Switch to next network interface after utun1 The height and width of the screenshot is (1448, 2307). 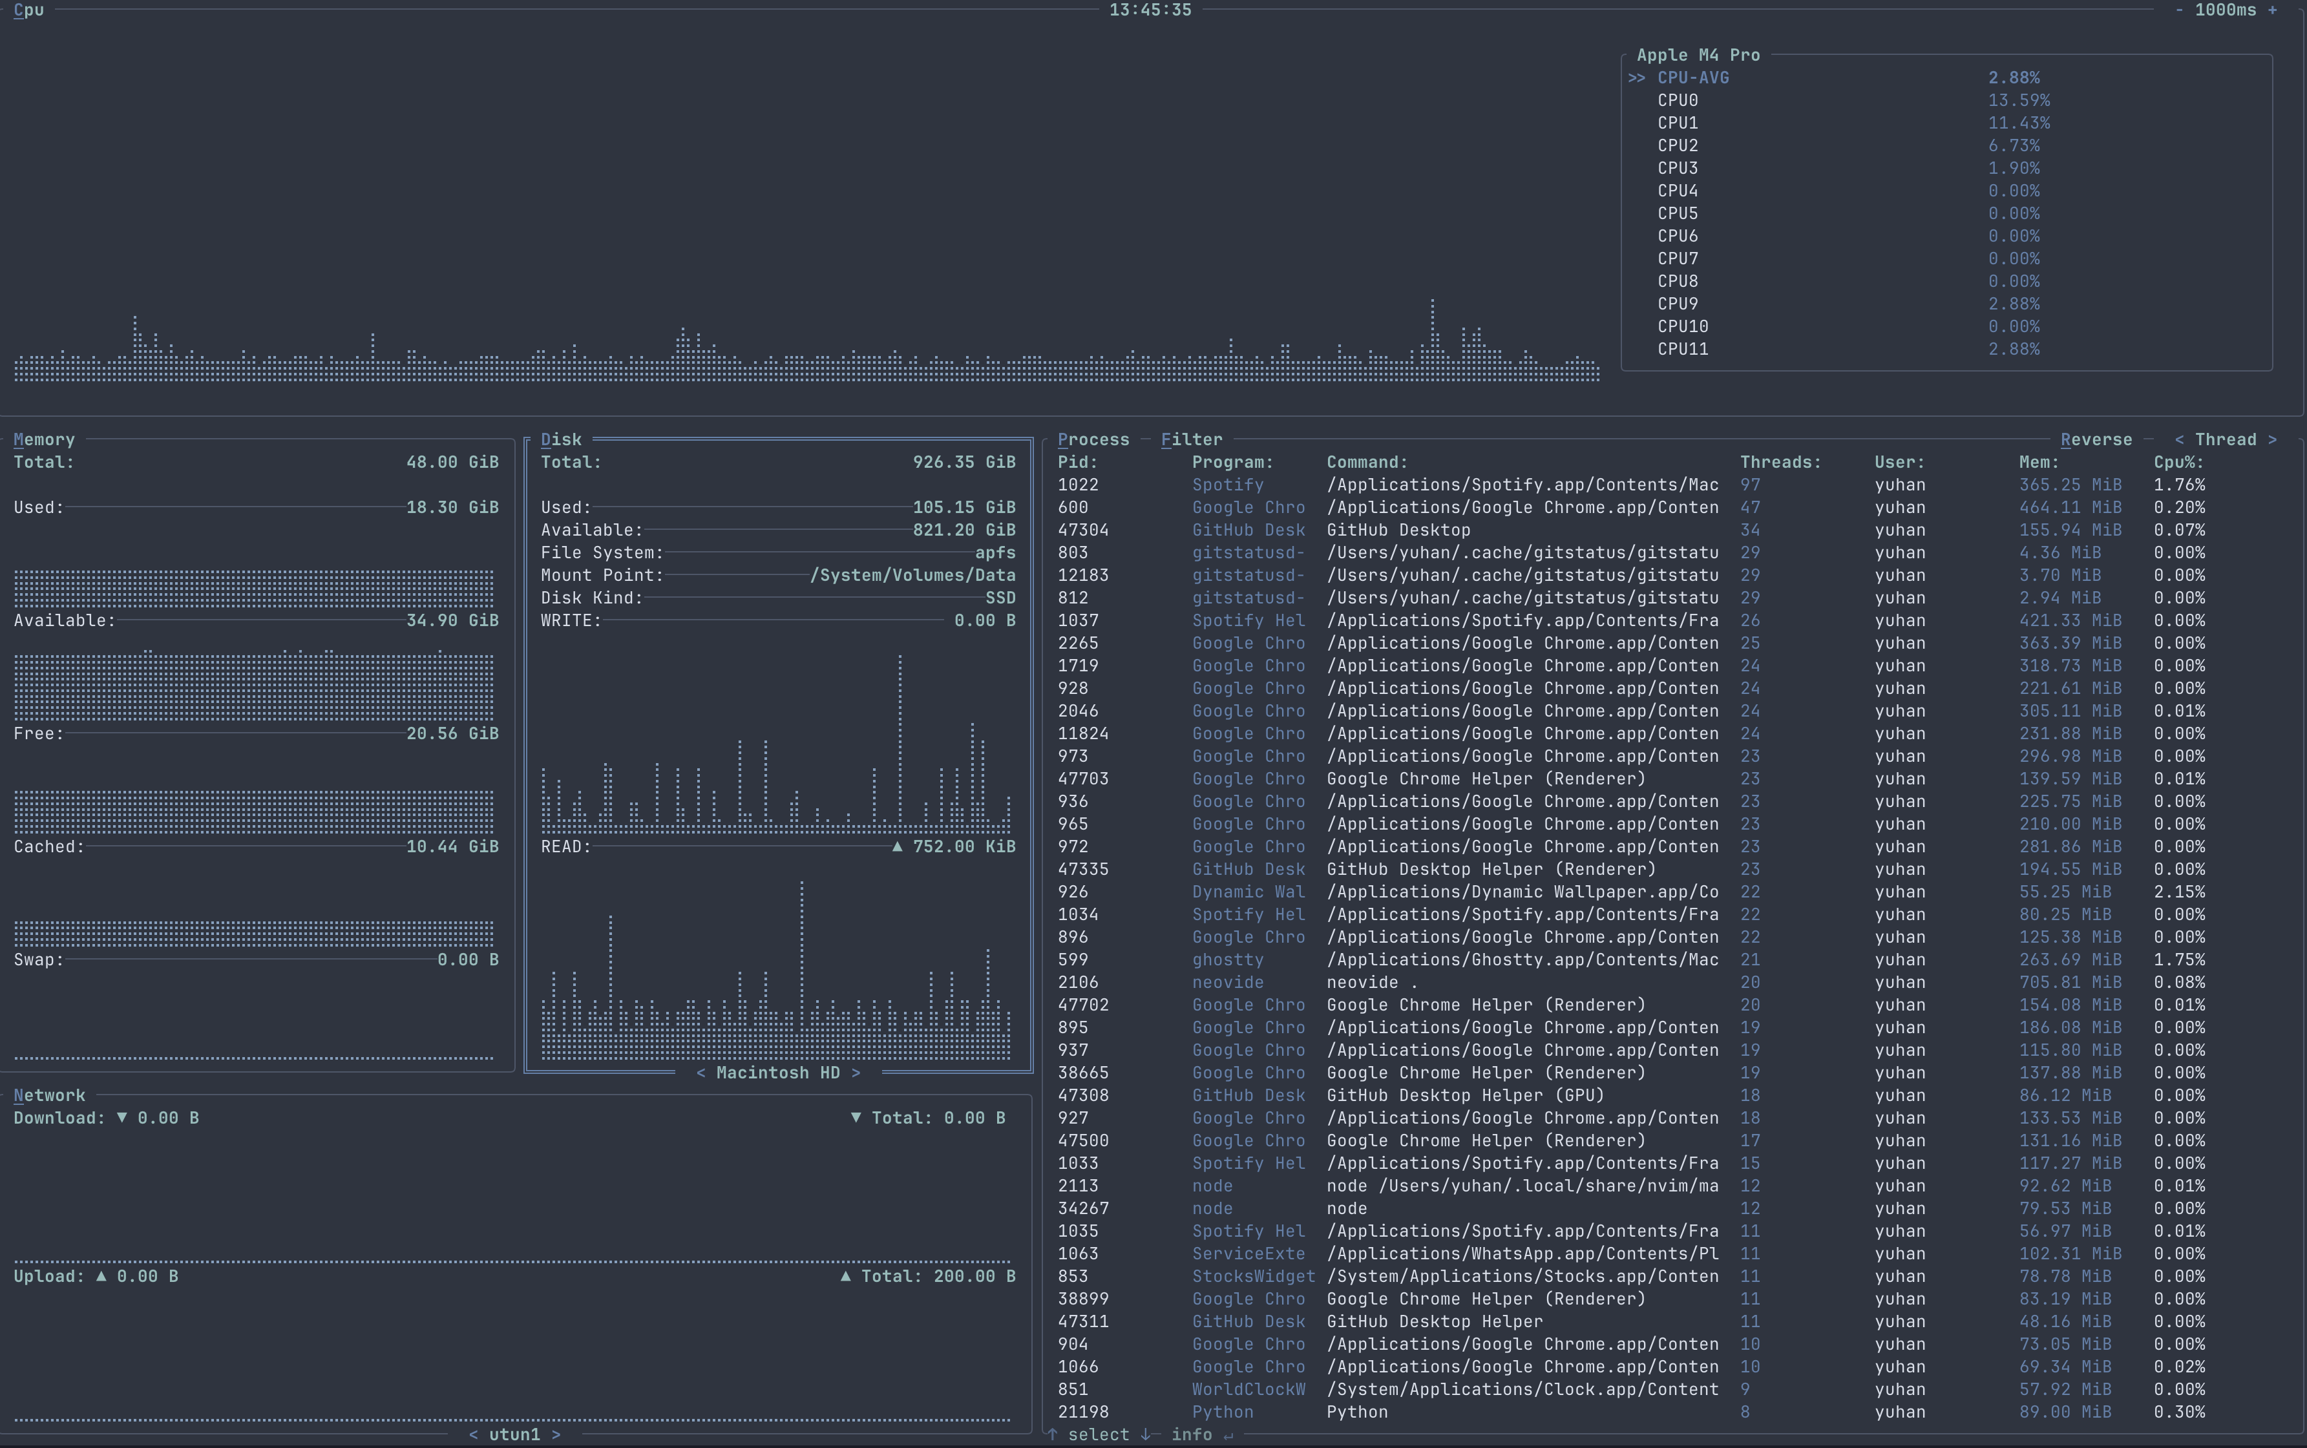[556, 1434]
